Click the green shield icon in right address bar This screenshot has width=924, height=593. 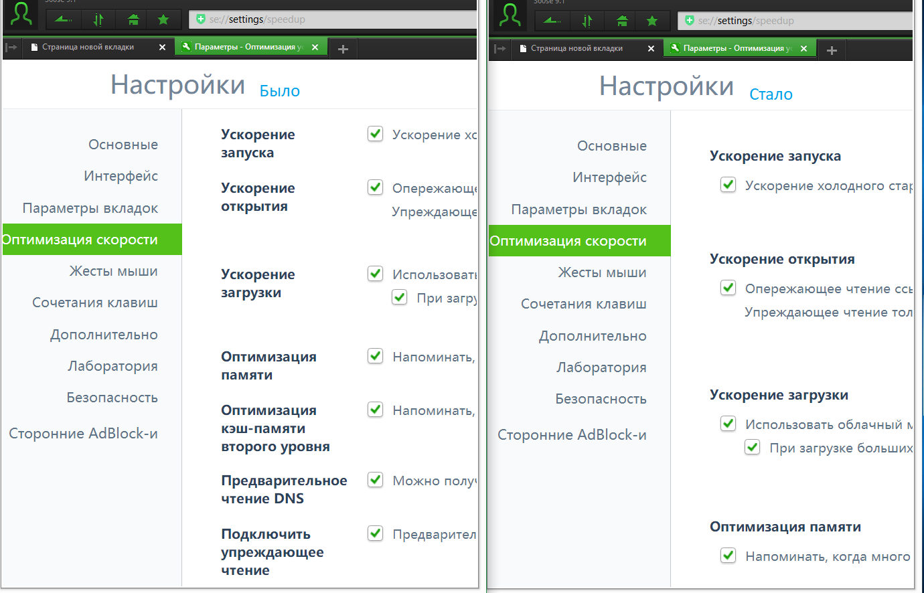689,21
